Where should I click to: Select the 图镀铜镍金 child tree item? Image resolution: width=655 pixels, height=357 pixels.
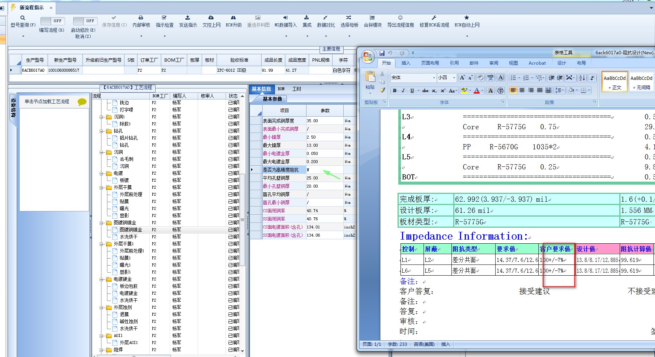130,230
